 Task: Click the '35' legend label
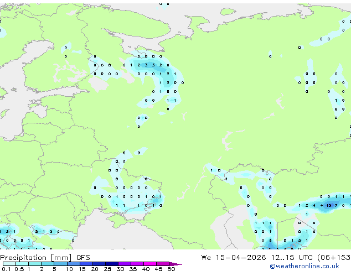(x=133, y=269)
